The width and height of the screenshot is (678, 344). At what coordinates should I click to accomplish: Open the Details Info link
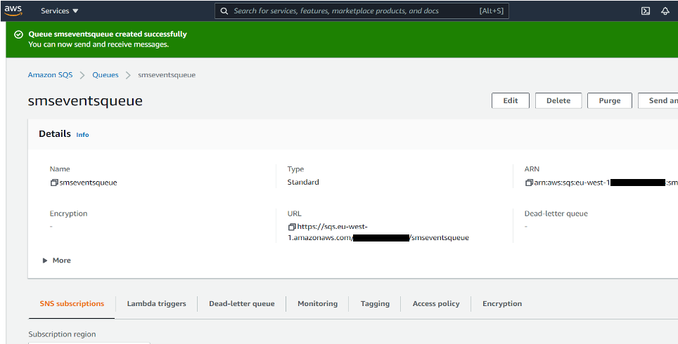coord(82,135)
